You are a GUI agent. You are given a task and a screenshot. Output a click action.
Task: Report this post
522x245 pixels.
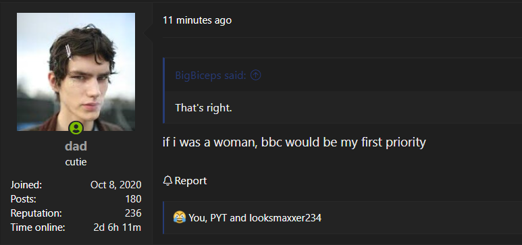tap(185, 181)
